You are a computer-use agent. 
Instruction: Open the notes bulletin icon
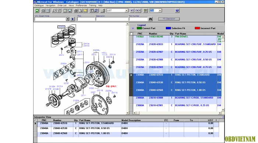tap(146, 11)
